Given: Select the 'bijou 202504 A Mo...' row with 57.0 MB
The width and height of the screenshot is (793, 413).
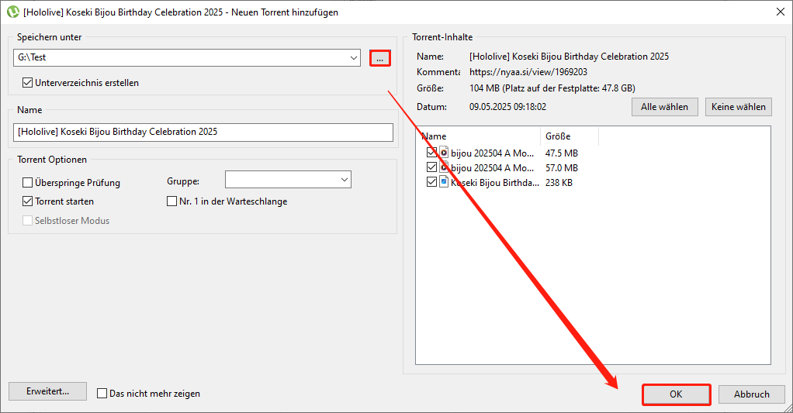Looking at the screenshot, I should (492, 167).
